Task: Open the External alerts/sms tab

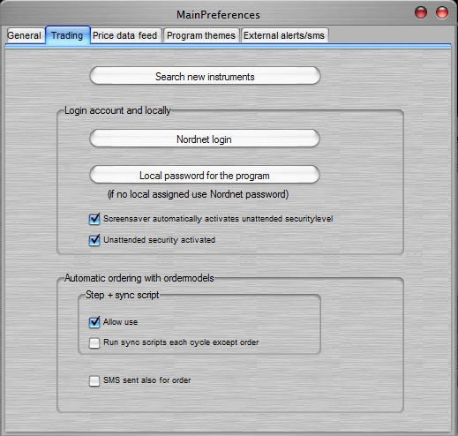Action: 284,35
